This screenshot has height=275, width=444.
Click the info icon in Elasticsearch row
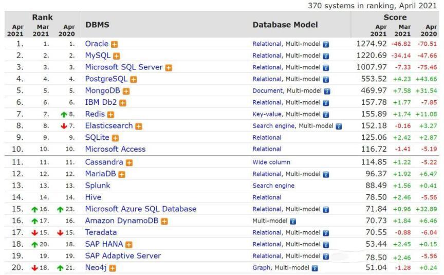[x=339, y=126]
